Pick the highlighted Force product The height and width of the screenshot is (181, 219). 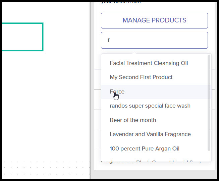(x=117, y=92)
